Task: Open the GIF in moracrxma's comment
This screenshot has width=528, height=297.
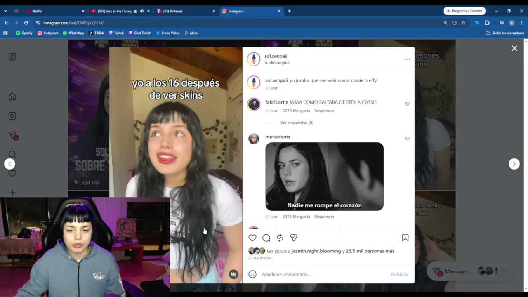Action: pyautogui.click(x=324, y=177)
